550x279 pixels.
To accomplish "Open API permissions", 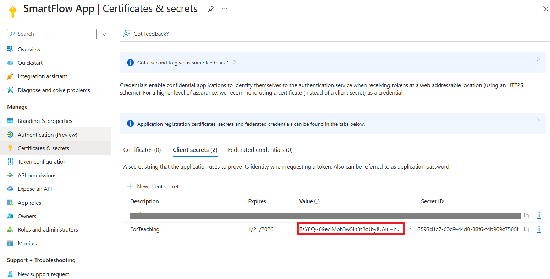I will click(x=37, y=175).
